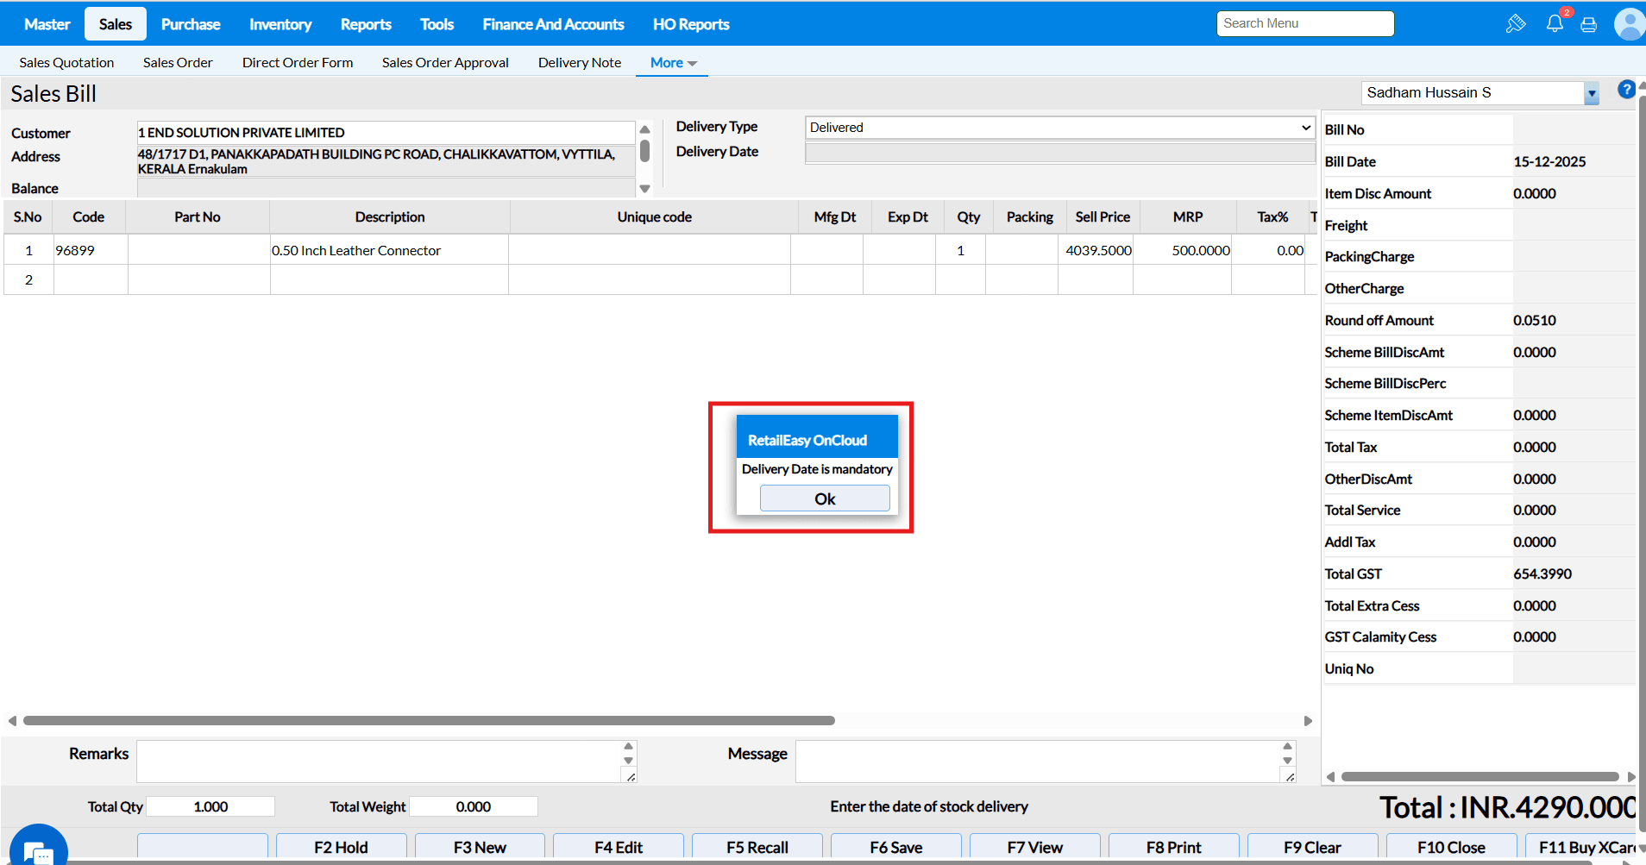Click the paintbrush theme icon
This screenshot has height=865, width=1646.
[x=1515, y=24]
